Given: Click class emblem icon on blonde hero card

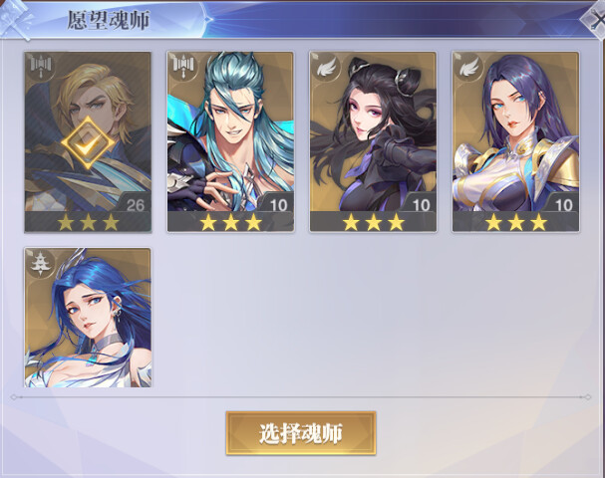Looking at the screenshot, I should 41,67.
